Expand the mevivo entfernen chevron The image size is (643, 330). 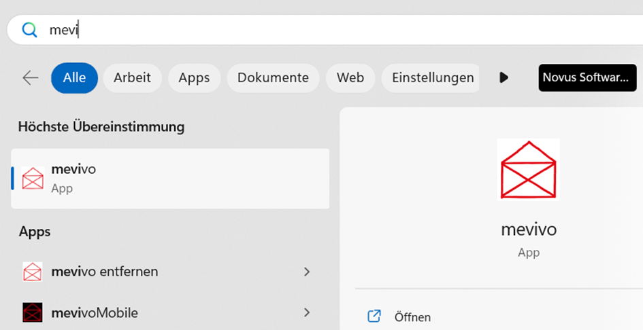tap(307, 272)
